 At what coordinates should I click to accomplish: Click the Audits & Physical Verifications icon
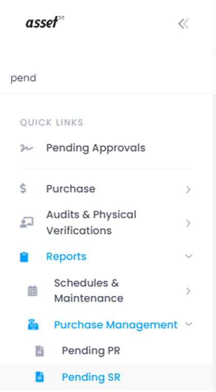tap(26, 222)
